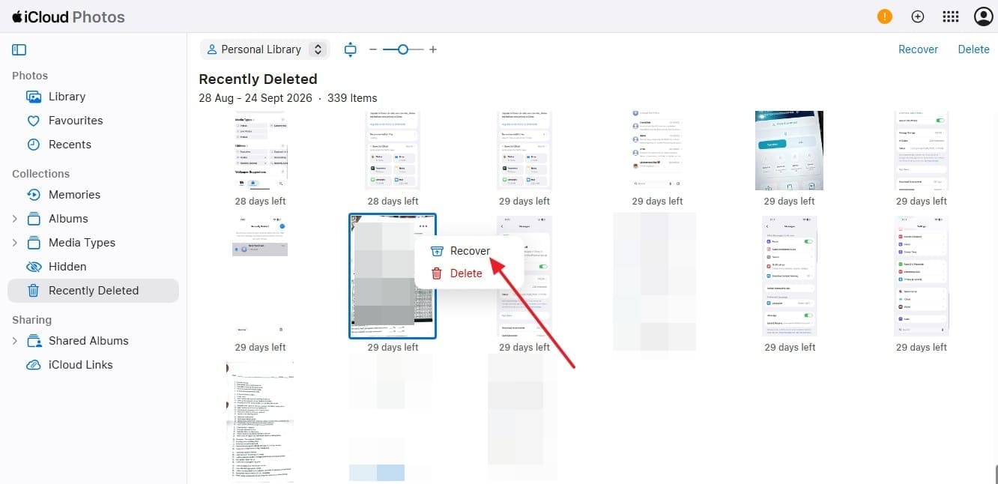The image size is (998, 484).
Task: Select the Shared Albums sidebar label
Action: [88, 341]
